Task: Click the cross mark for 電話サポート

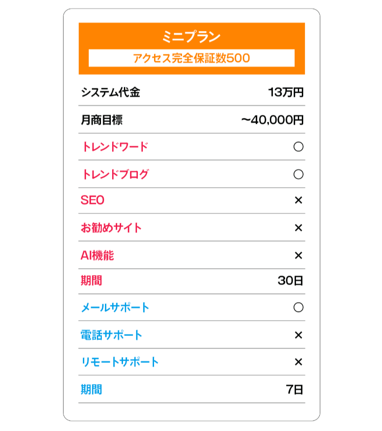Action: 298,335
